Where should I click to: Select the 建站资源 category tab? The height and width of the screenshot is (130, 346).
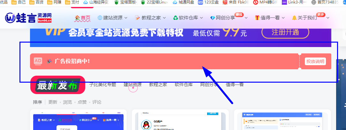tap(132, 85)
